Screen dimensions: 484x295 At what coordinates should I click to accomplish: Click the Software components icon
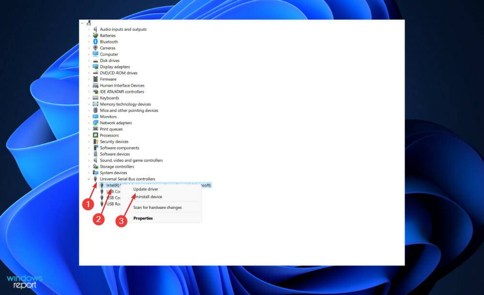tap(95, 148)
